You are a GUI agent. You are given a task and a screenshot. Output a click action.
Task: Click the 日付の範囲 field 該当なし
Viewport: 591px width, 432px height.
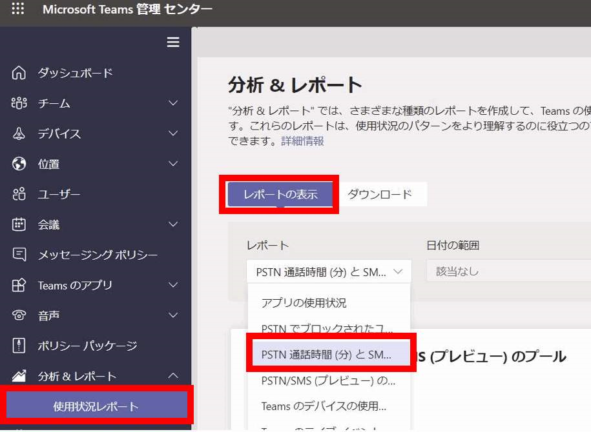pyautogui.click(x=508, y=271)
